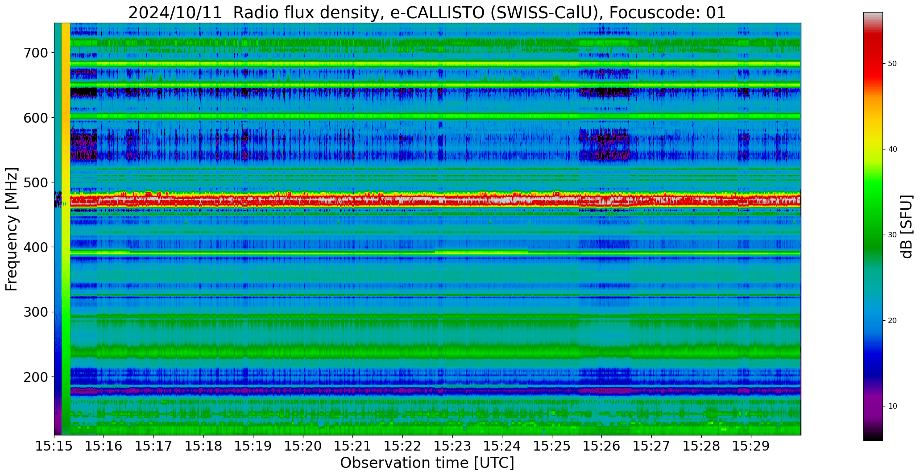Click the 15:16 time tick label
Screen dimensions: 920x476
pos(104,446)
